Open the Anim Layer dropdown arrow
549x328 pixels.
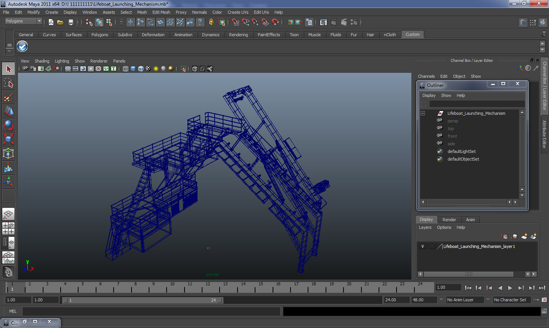[x=441, y=300]
